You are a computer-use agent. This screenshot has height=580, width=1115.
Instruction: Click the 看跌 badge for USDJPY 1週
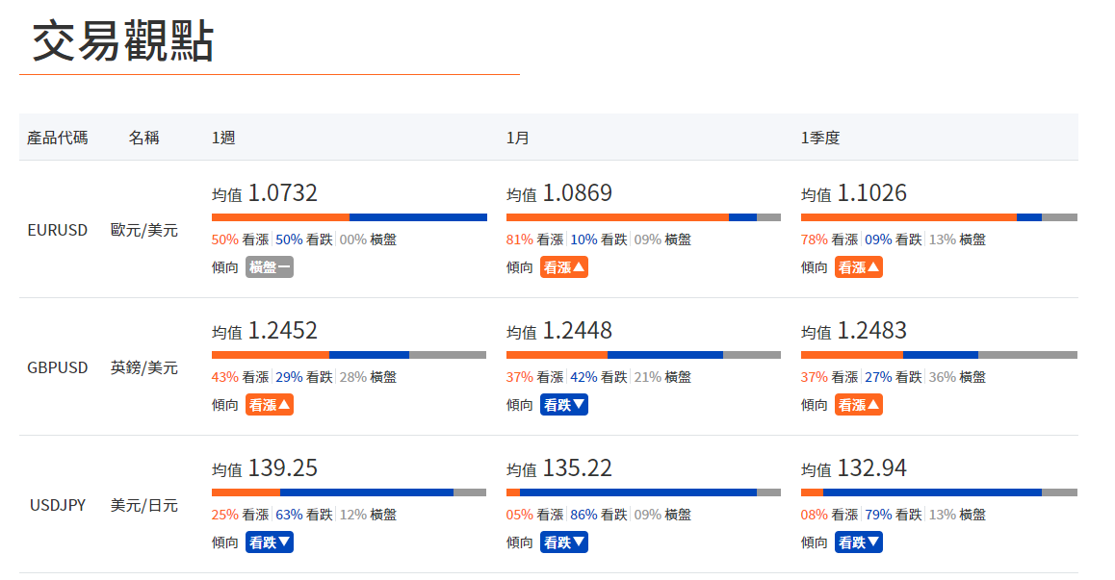click(x=269, y=542)
